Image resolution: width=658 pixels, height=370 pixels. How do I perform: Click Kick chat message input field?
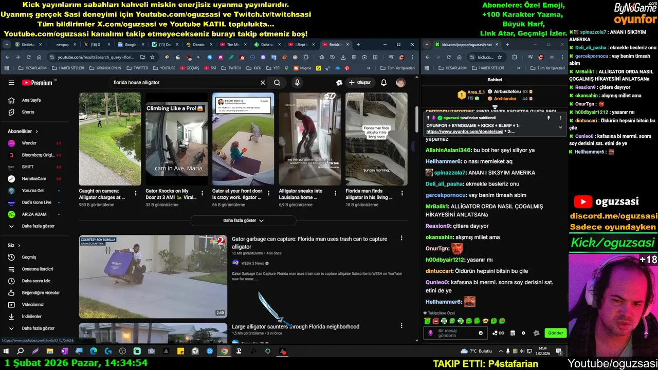tap(455, 333)
